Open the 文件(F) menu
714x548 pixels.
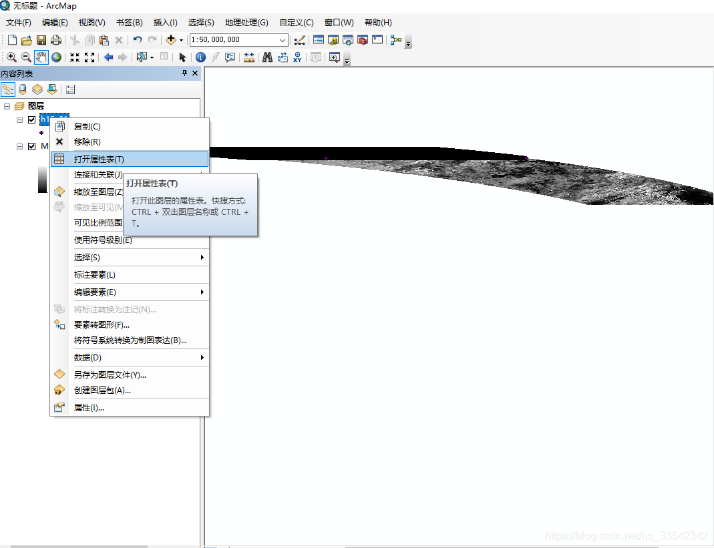pos(19,22)
